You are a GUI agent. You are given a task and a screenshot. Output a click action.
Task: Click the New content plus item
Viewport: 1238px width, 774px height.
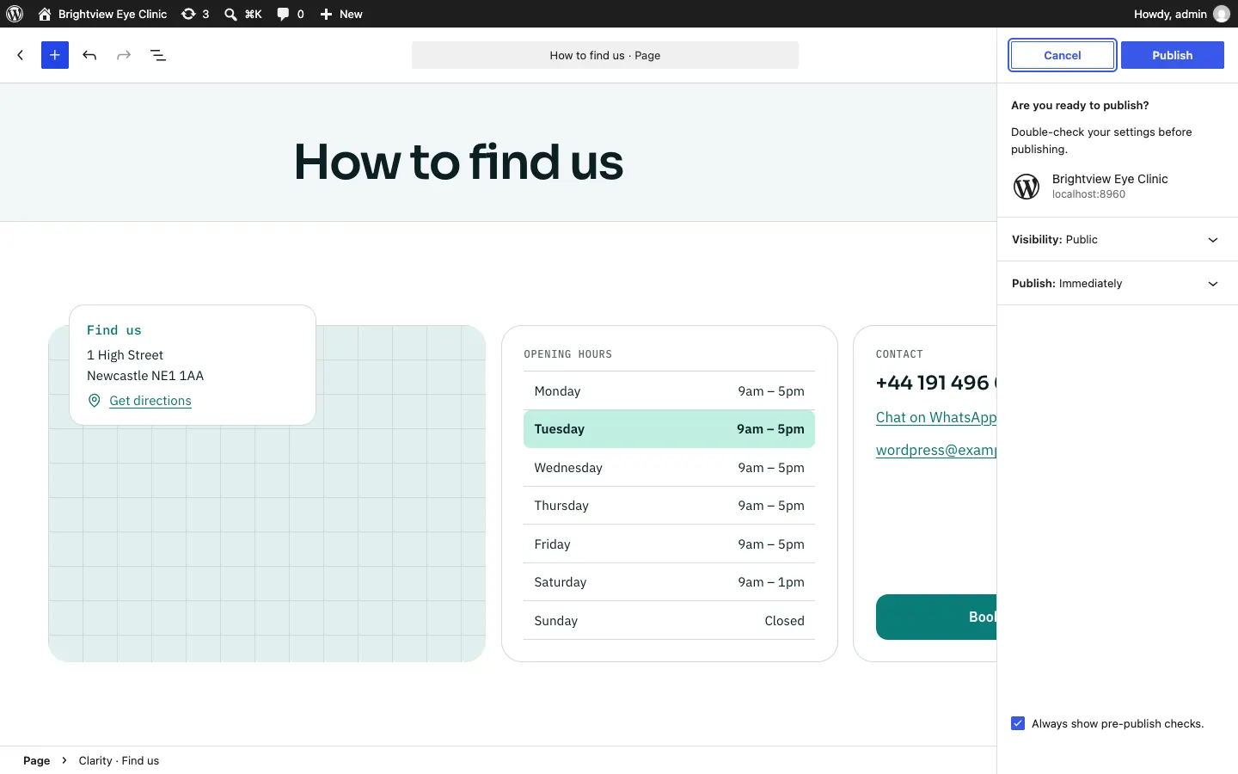click(x=341, y=14)
